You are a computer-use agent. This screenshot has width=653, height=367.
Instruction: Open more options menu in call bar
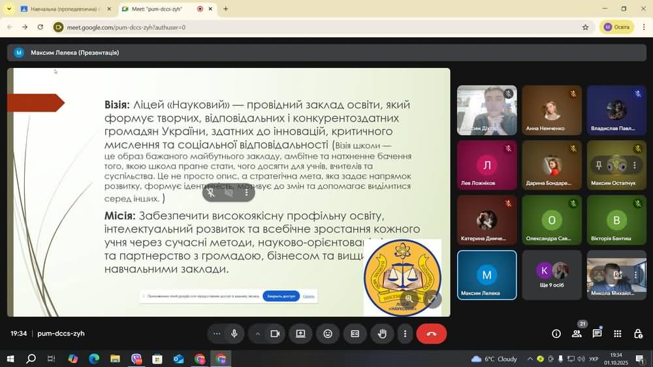pos(405,334)
